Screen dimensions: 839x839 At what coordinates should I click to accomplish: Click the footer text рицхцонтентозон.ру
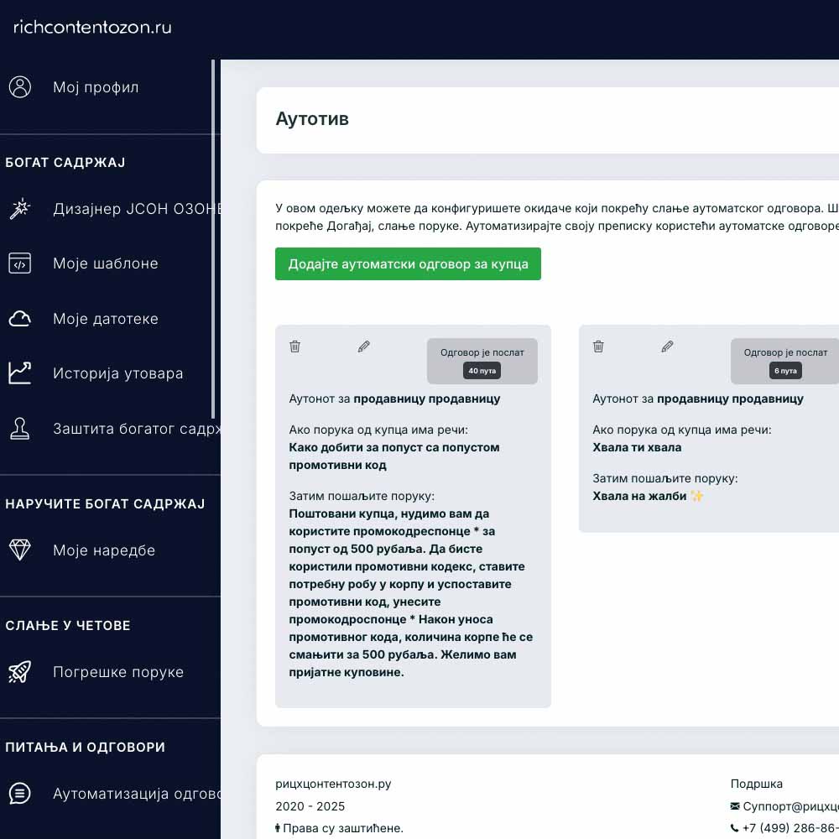[333, 784]
